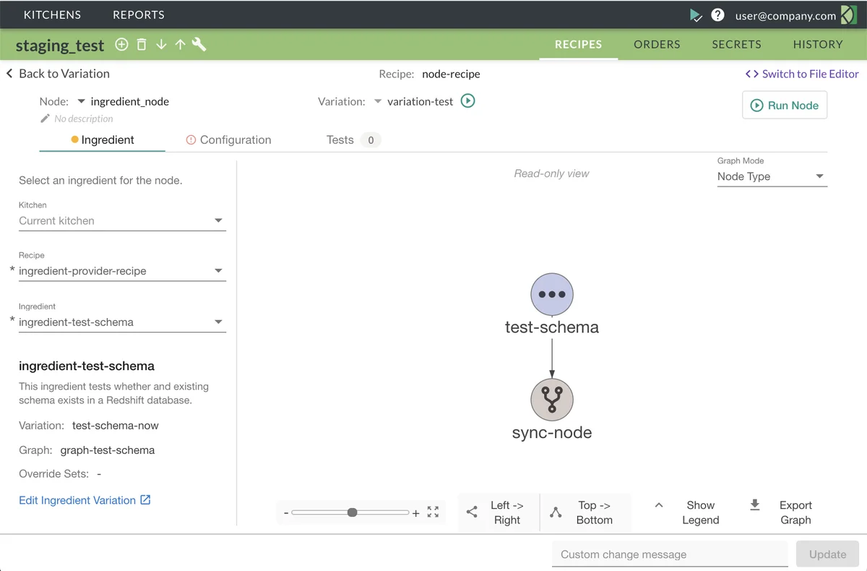Select the test-schema graph node
Screen dimensions: 867x571
[552, 295]
